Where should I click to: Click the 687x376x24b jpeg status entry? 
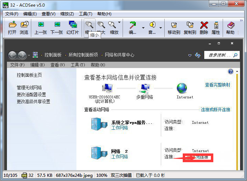tap(74, 175)
